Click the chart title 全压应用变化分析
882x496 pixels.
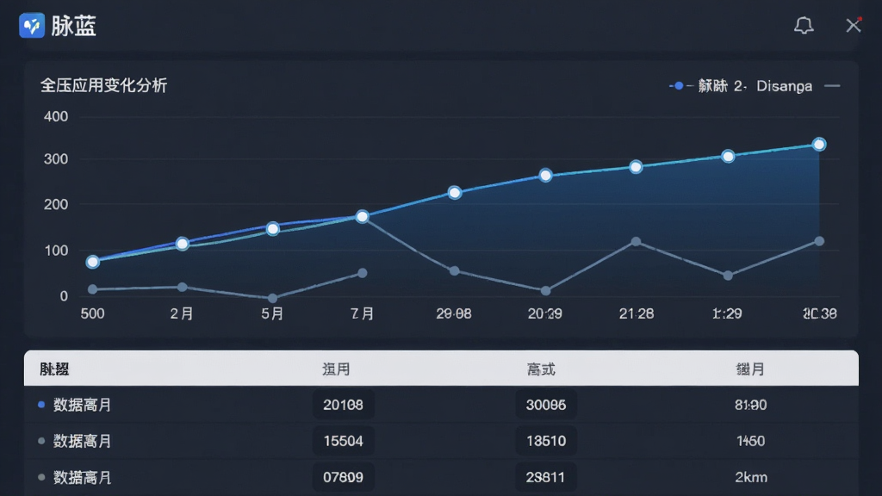pyautogui.click(x=103, y=85)
